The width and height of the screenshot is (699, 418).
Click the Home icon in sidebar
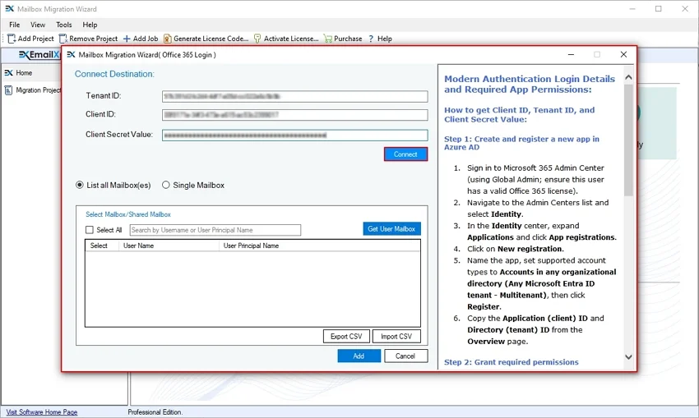8,72
